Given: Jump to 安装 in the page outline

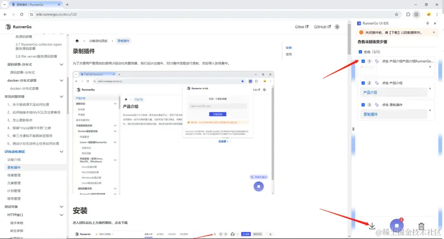Looking at the screenshot, I should pos(289,48).
